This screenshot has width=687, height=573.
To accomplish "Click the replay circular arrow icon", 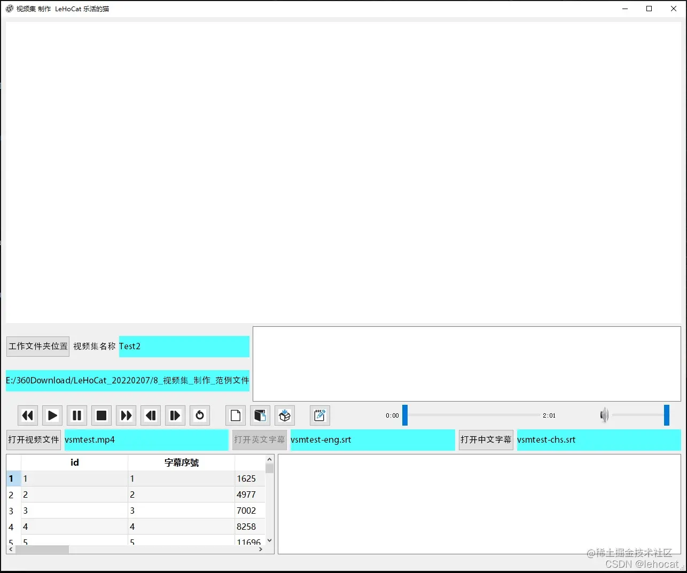I will pos(200,415).
